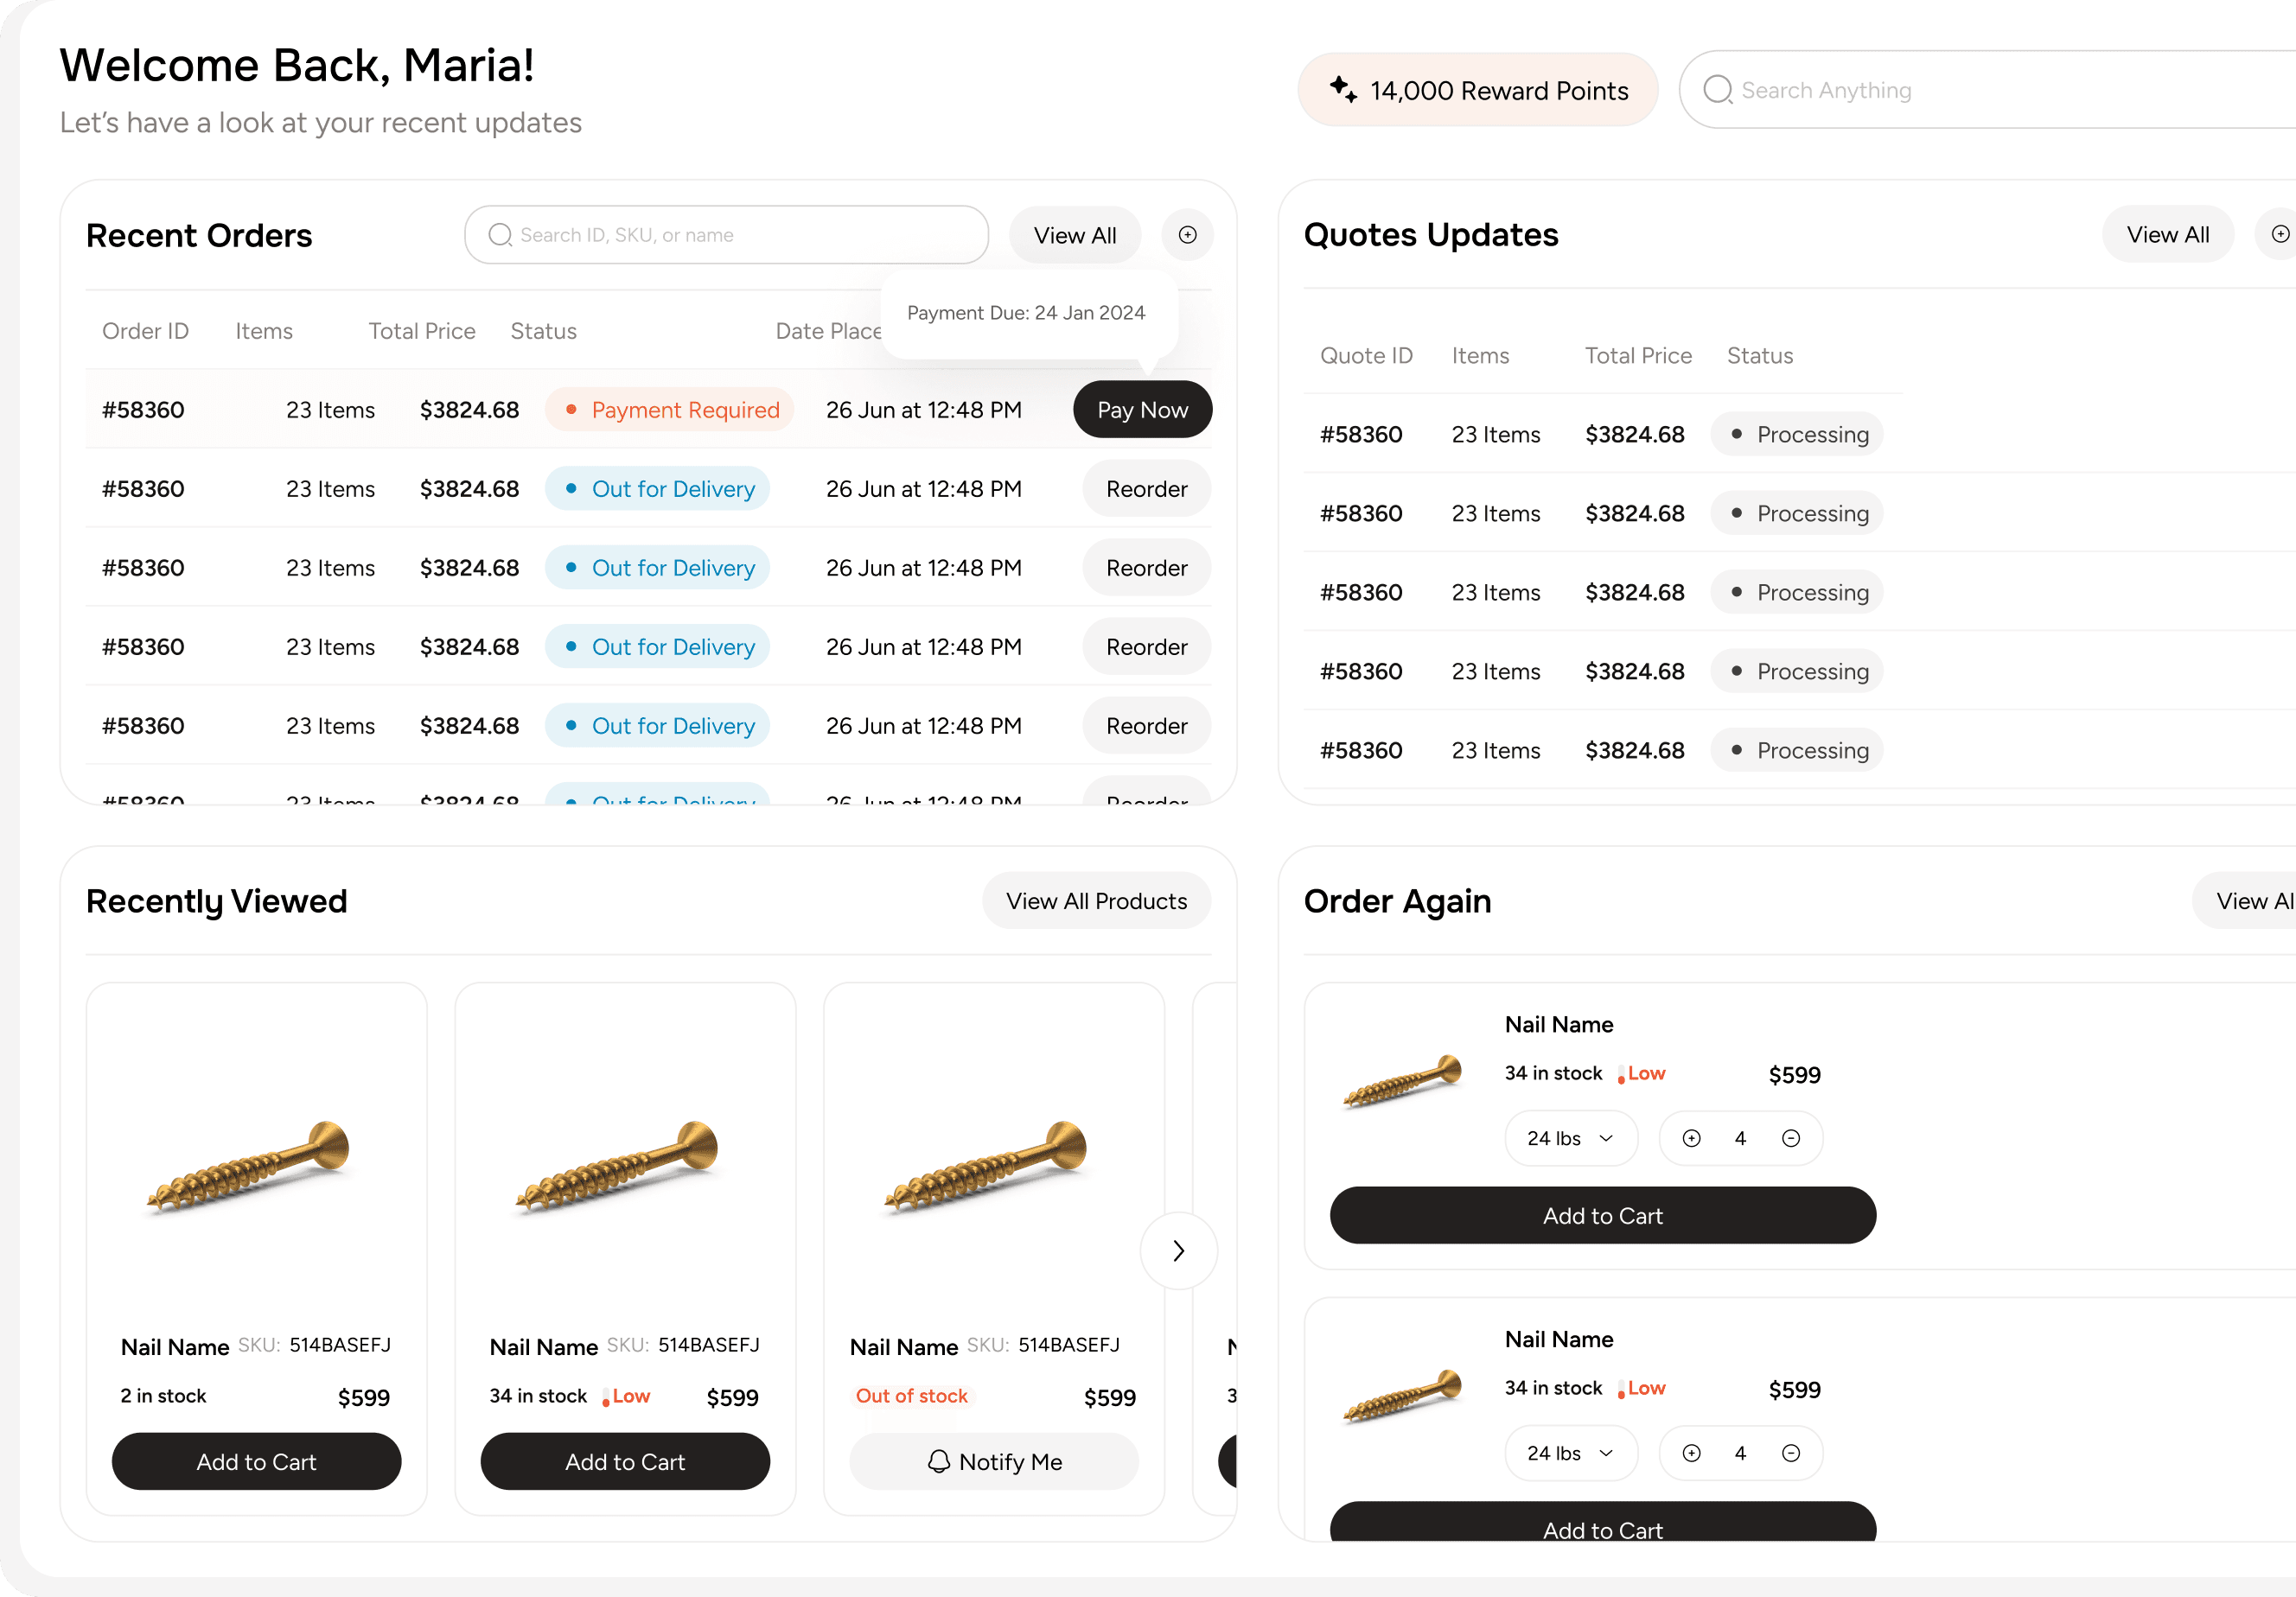2296x1597 pixels.
Task: Add the first Order Again nail to cart
Action: click(x=1601, y=1215)
